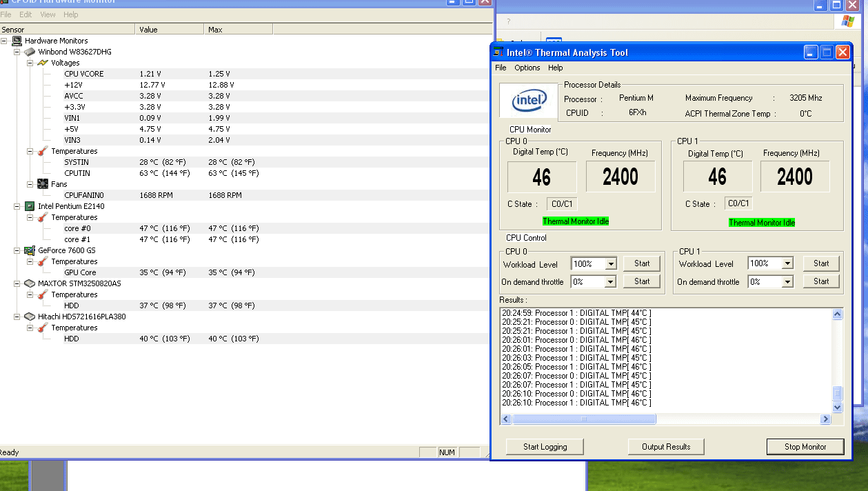Open File menu in Thermal Analysis Tool
The image size is (868, 491).
[x=501, y=68]
